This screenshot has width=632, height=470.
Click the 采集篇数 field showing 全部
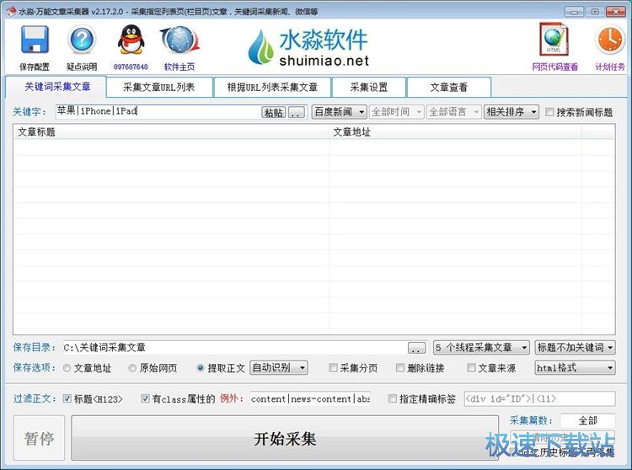587,420
